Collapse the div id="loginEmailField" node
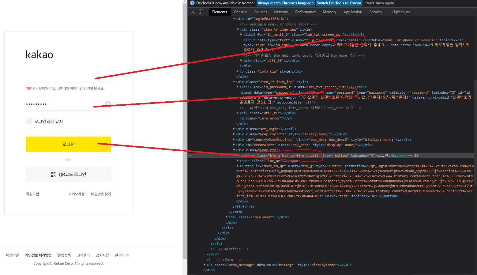 tap(234, 19)
